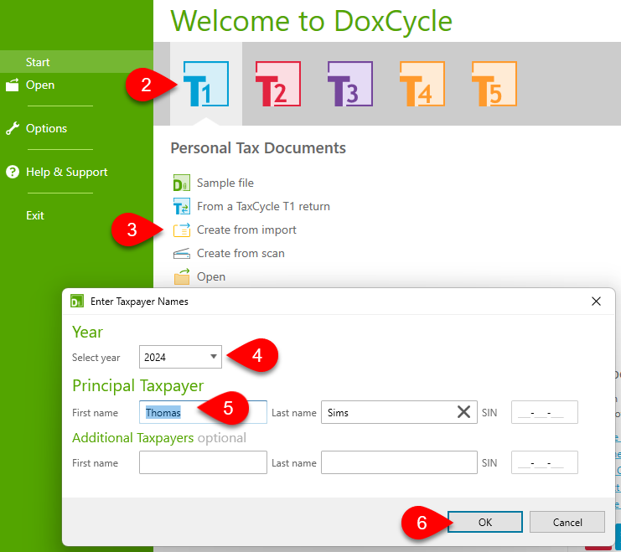Click the Additional Taxpayers Last name field

[x=399, y=462]
